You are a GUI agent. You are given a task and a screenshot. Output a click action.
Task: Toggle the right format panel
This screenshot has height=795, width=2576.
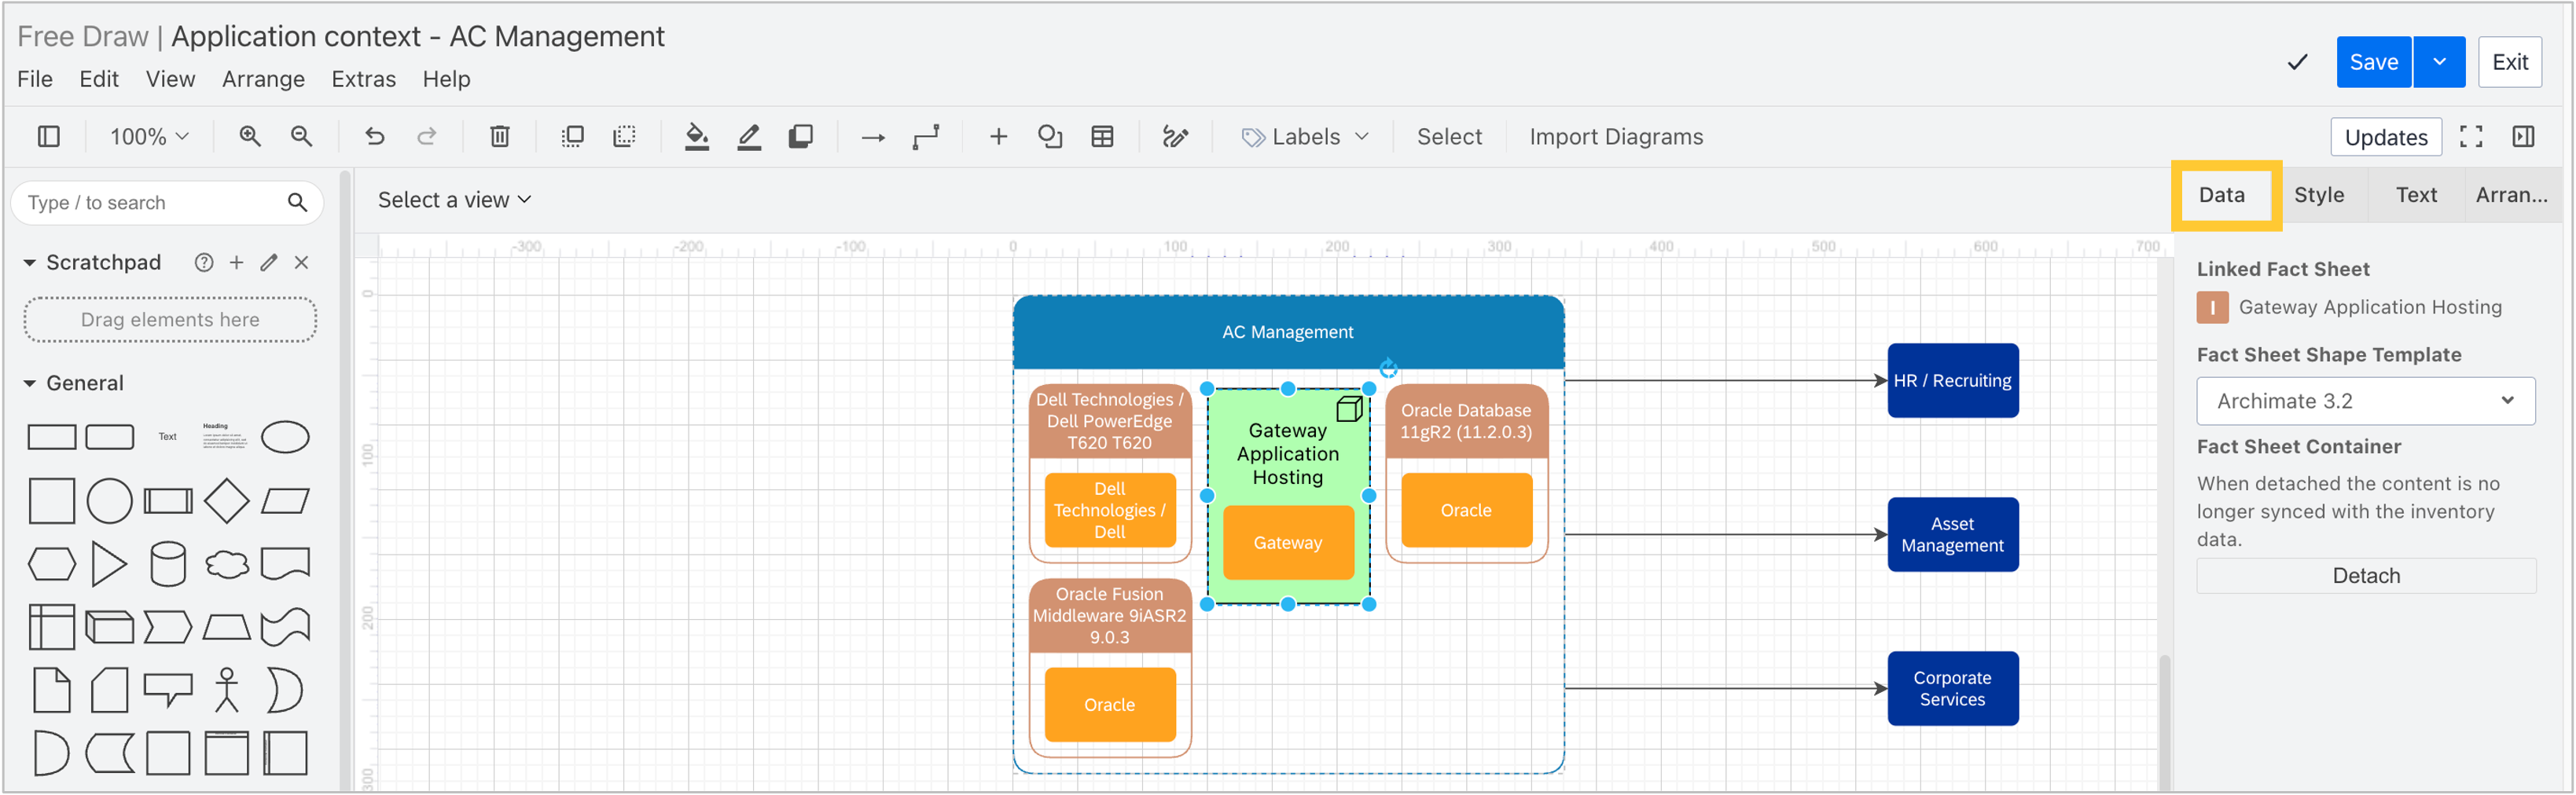[2523, 137]
